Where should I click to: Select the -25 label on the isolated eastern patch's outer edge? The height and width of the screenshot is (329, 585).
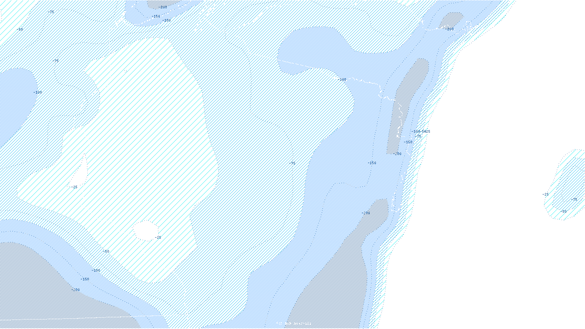click(x=546, y=194)
